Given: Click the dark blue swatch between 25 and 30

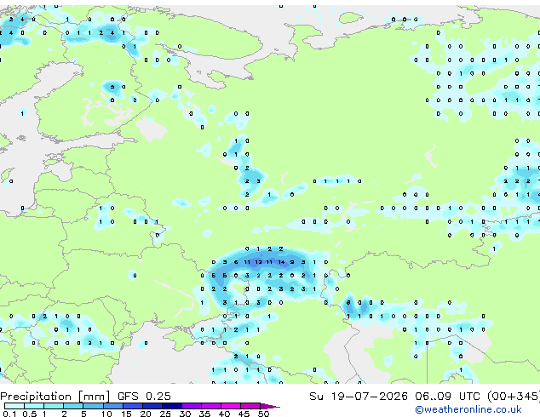Looking at the screenshot, I should pyautogui.click(x=172, y=406).
